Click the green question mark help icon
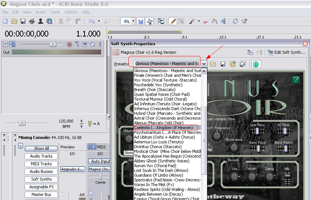311x200 pixels. [296, 79]
